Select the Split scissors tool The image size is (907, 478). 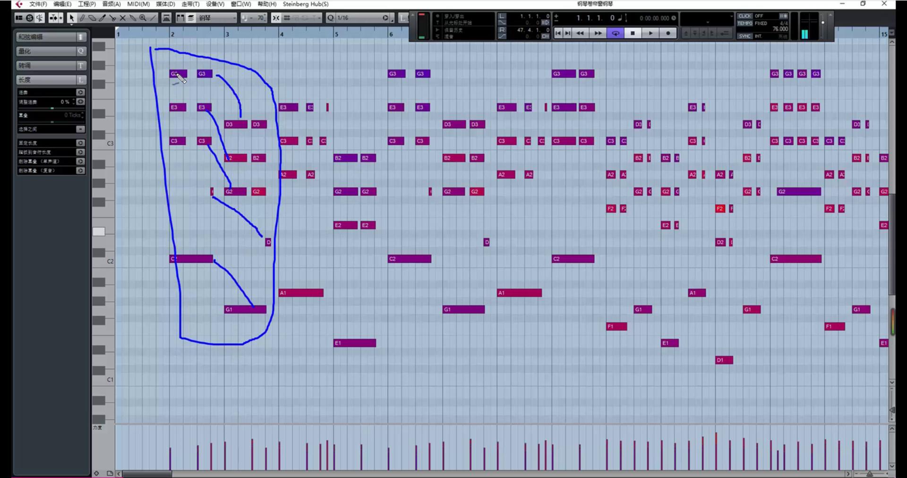click(112, 18)
